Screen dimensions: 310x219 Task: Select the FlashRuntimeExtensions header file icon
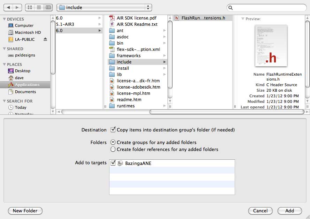click(177, 18)
